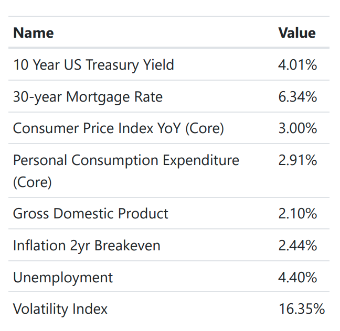Click the word Breakeven in the table

pos(127,246)
